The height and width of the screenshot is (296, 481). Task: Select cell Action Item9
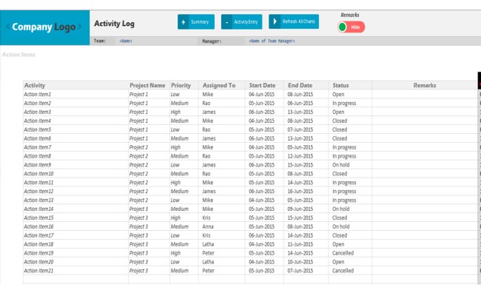tap(75, 165)
